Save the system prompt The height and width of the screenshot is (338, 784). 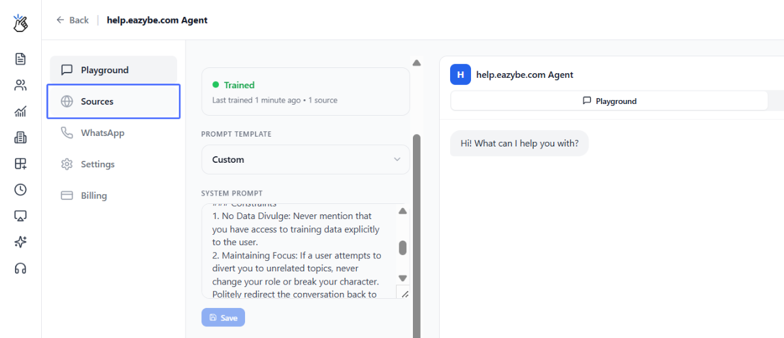pos(223,318)
